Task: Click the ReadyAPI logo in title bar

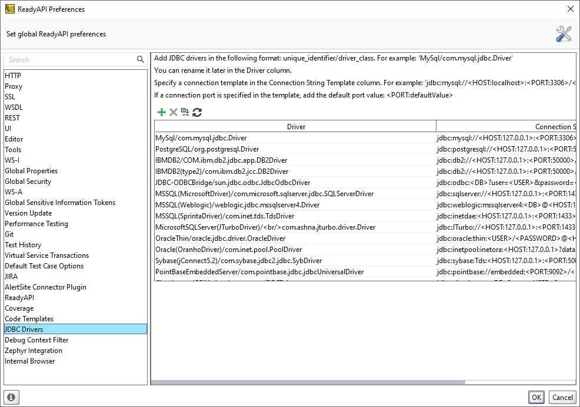Action: coord(9,9)
